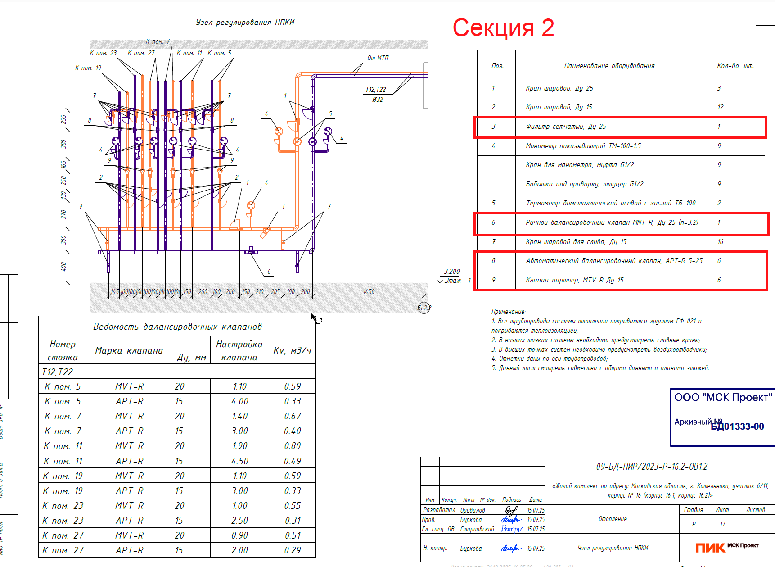Click the sheet number "17"
The image size is (775, 567).
coord(722,524)
